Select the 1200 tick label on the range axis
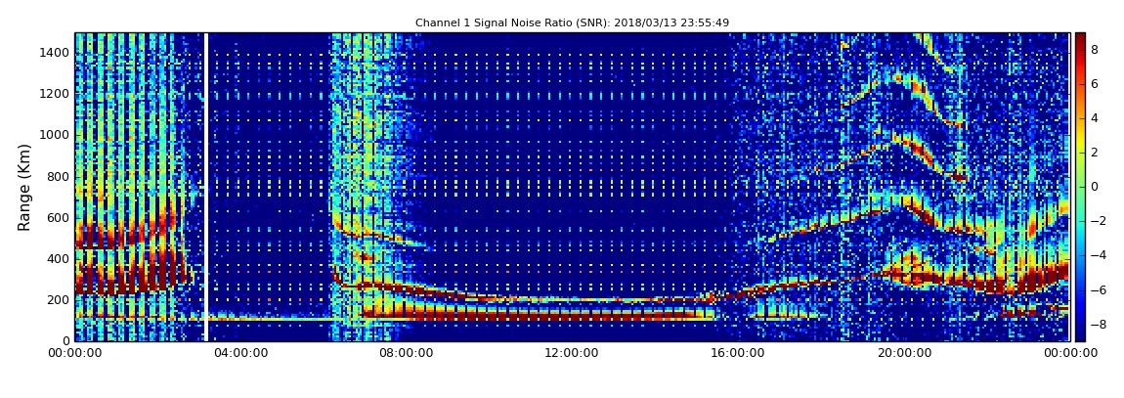This screenshot has height=398, width=1124. (55, 94)
